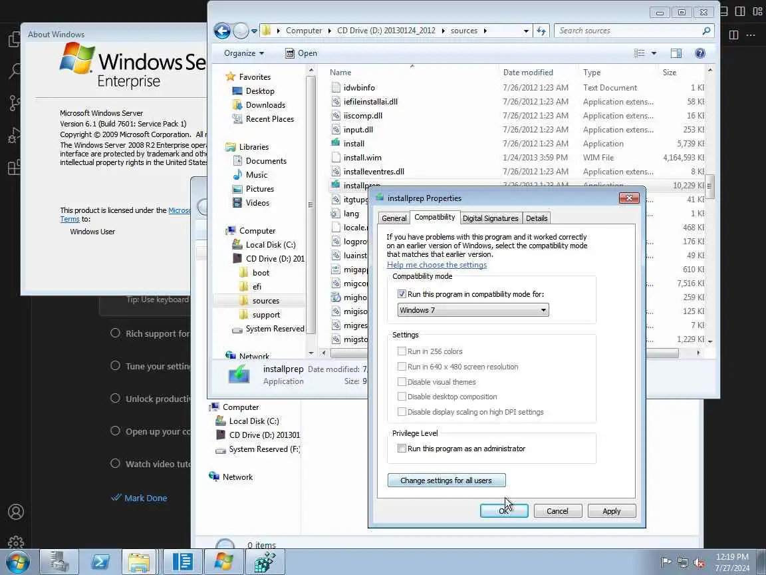Toggle the preview pane icon in the Explorer toolbar
This screenshot has height=575, width=766.
(676, 53)
